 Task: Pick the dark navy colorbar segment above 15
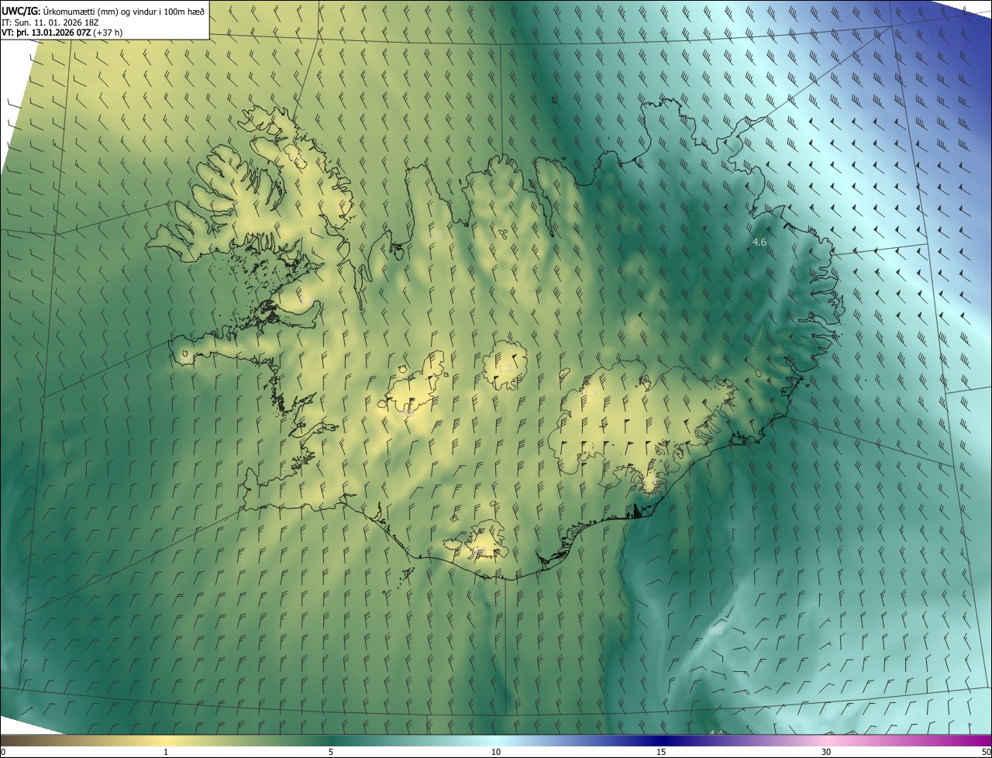tap(661, 740)
